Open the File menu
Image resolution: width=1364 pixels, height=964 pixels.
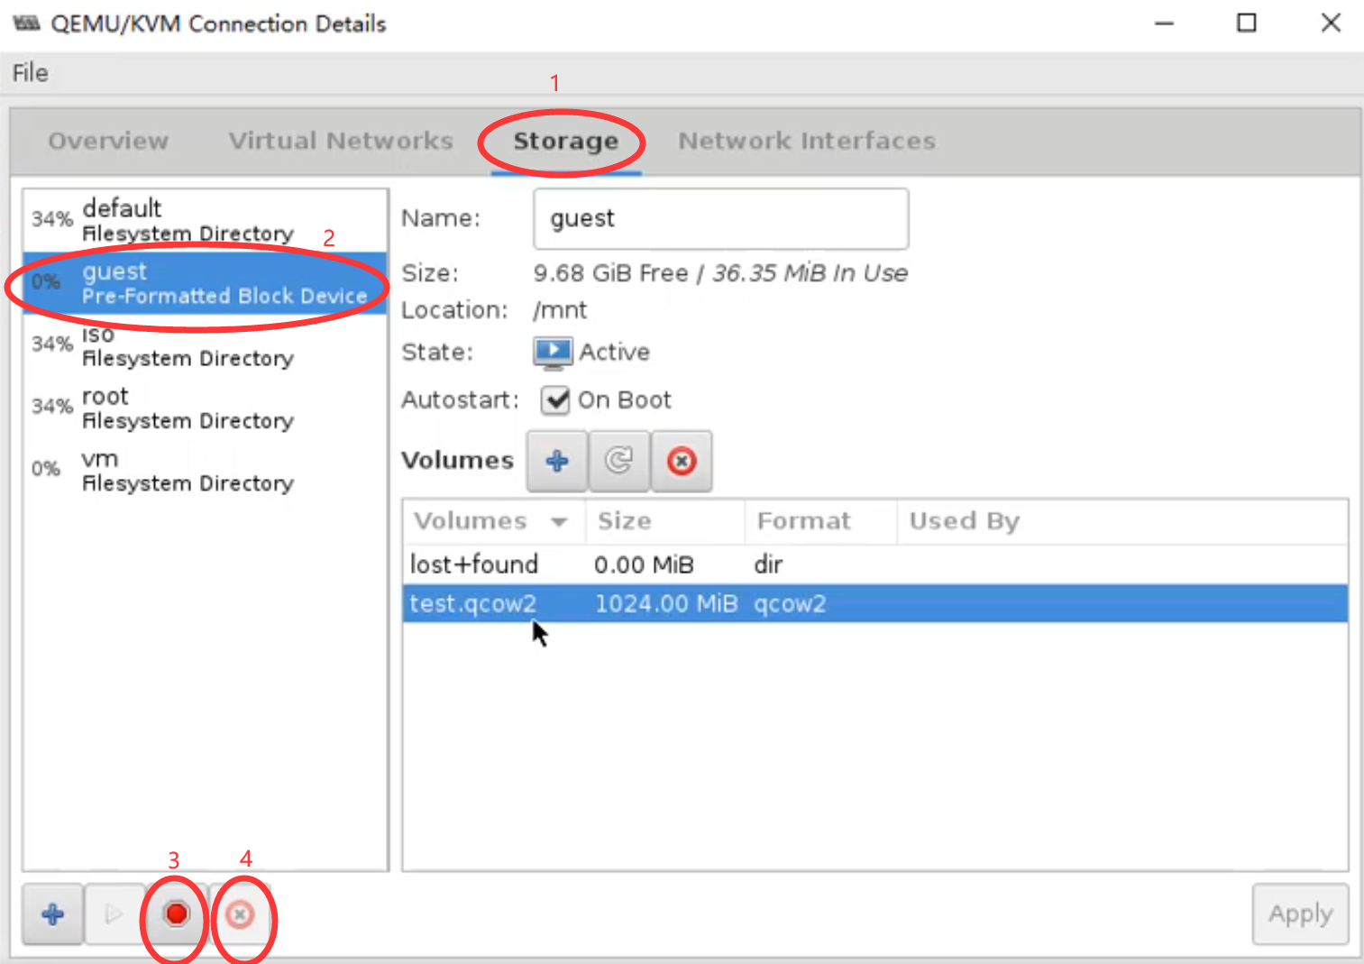[x=30, y=73]
